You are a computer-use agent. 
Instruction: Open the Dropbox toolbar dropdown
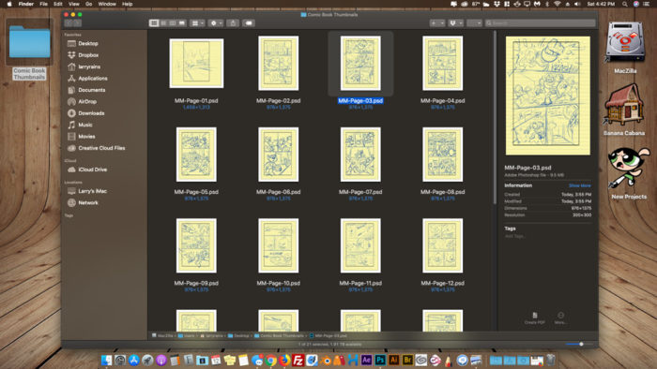click(455, 23)
